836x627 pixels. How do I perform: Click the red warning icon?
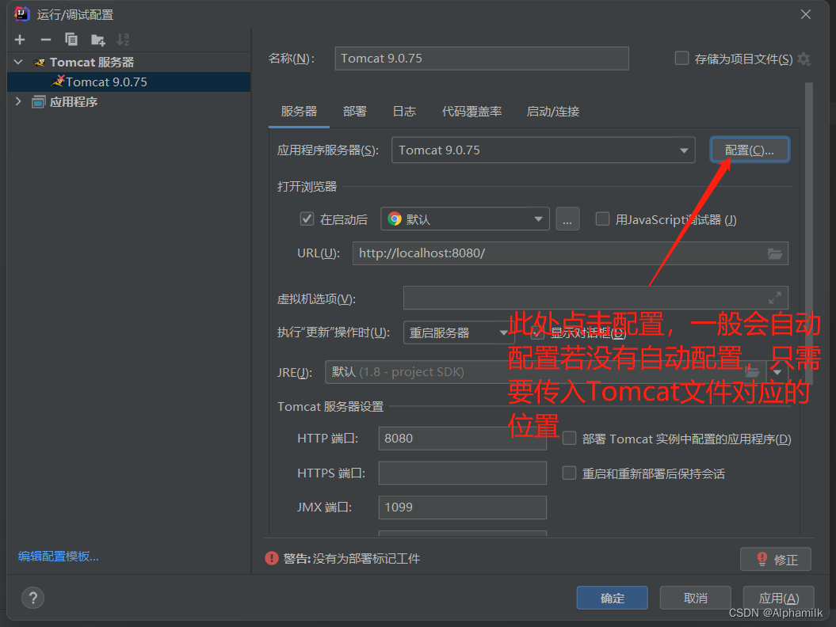(x=271, y=558)
